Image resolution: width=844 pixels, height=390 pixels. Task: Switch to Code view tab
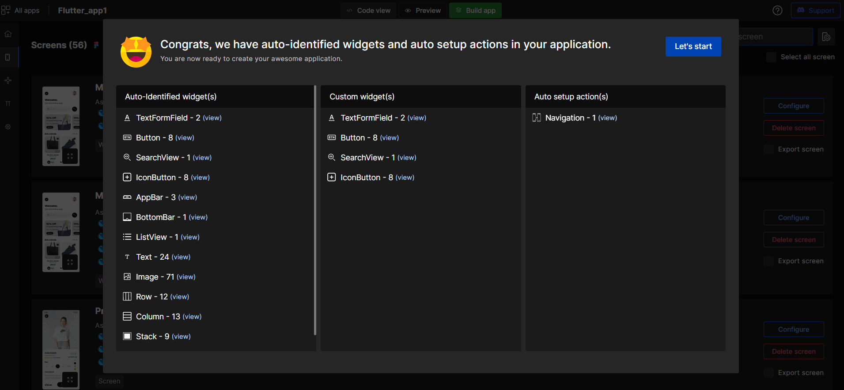tap(369, 11)
